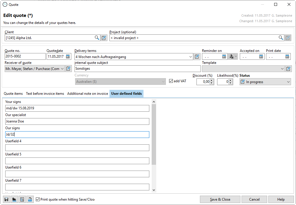Uncheck the add VAT checkbox
The height and width of the screenshot is (205, 296).
point(171,81)
